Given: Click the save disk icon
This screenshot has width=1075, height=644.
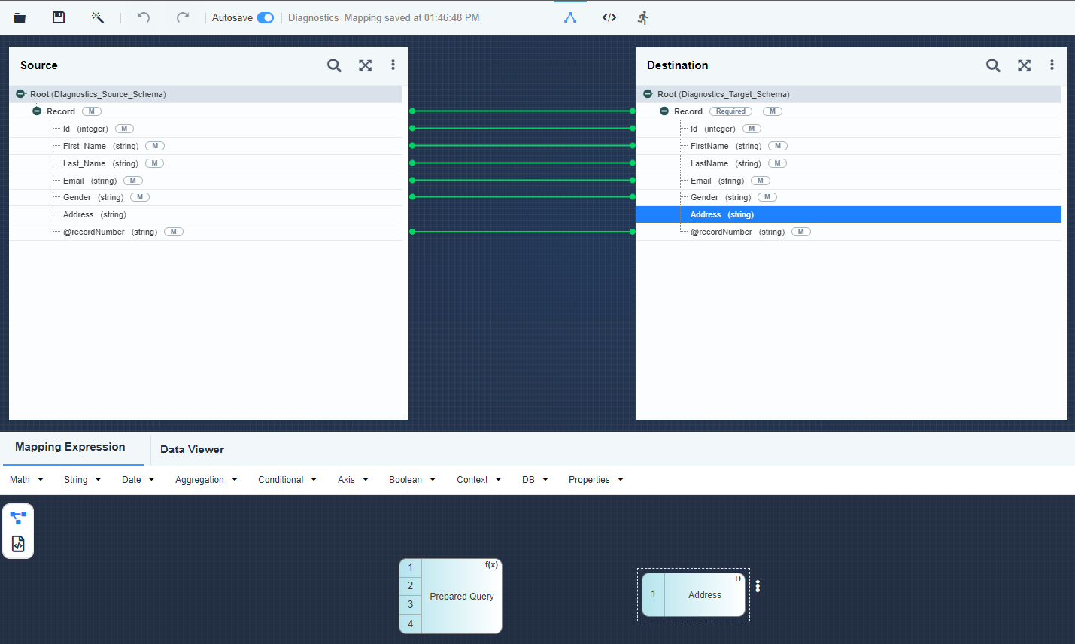Looking at the screenshot, I should [x=59, y=17].
